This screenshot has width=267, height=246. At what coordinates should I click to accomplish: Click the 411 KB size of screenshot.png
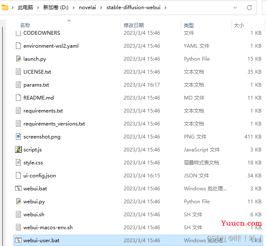pos(253,136)
